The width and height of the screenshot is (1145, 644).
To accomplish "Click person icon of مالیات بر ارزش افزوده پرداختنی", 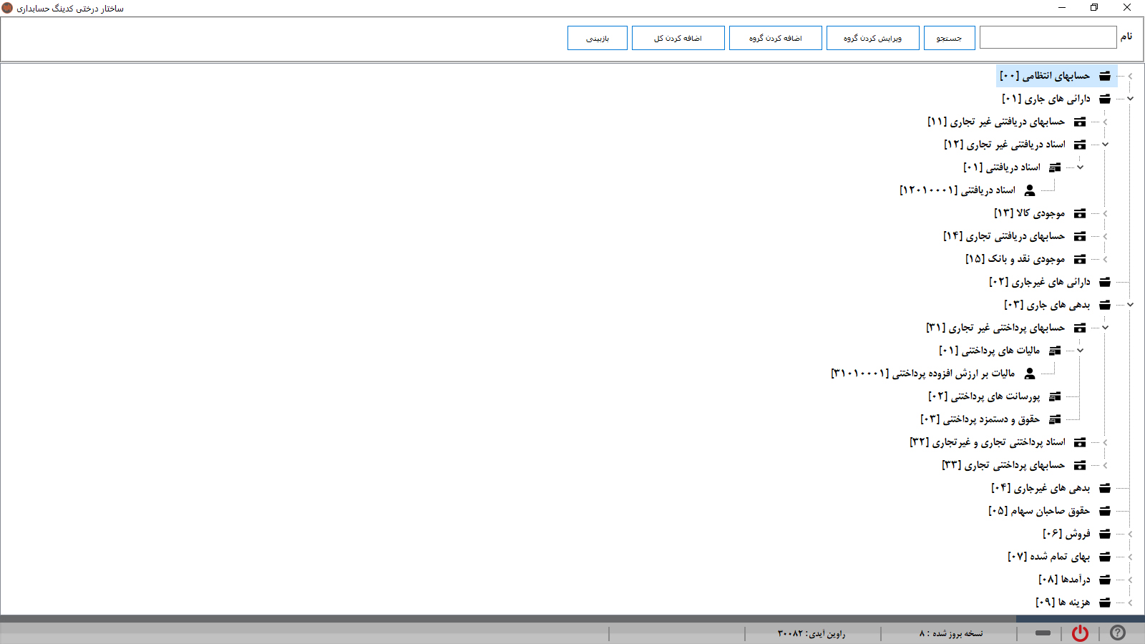I will click(1030, 374).
